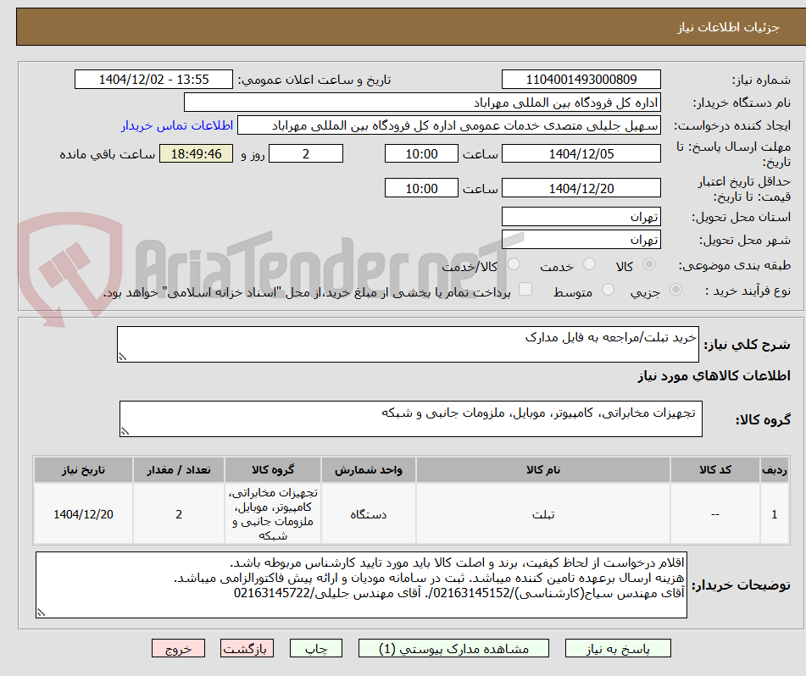Image resolution: width=806 pixels, height=676 pixels.
Task: Select the خدمت radio button
Action: 589,264
